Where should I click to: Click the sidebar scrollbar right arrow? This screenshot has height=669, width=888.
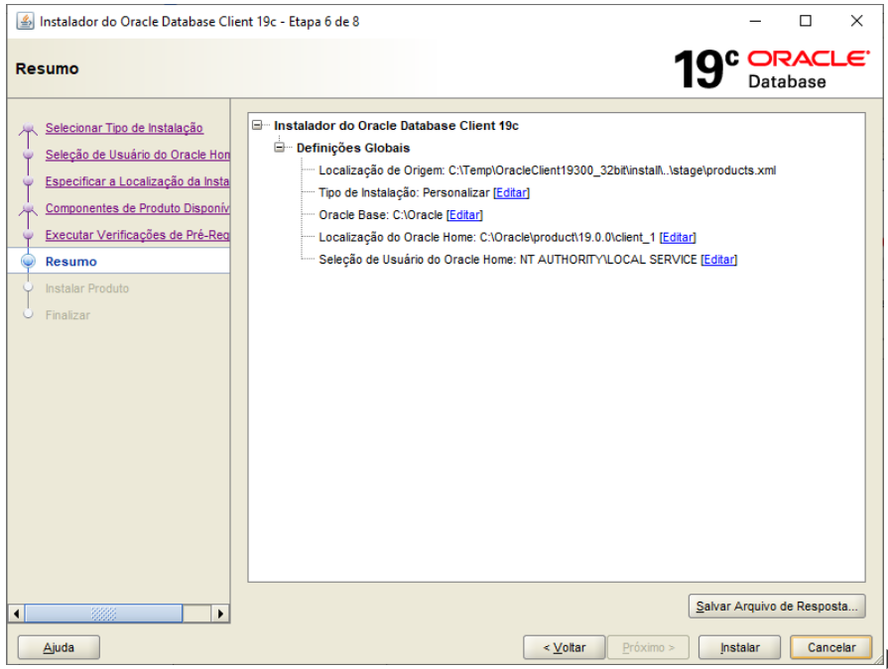coord(220,613)
